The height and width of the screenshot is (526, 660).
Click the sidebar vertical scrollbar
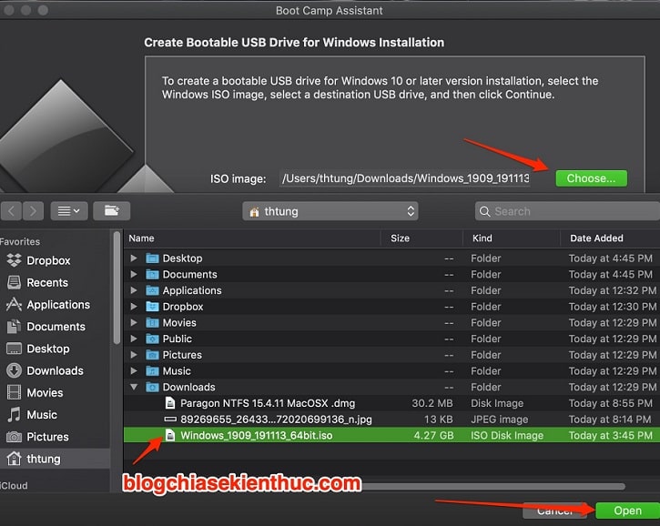tap(117, 288)
